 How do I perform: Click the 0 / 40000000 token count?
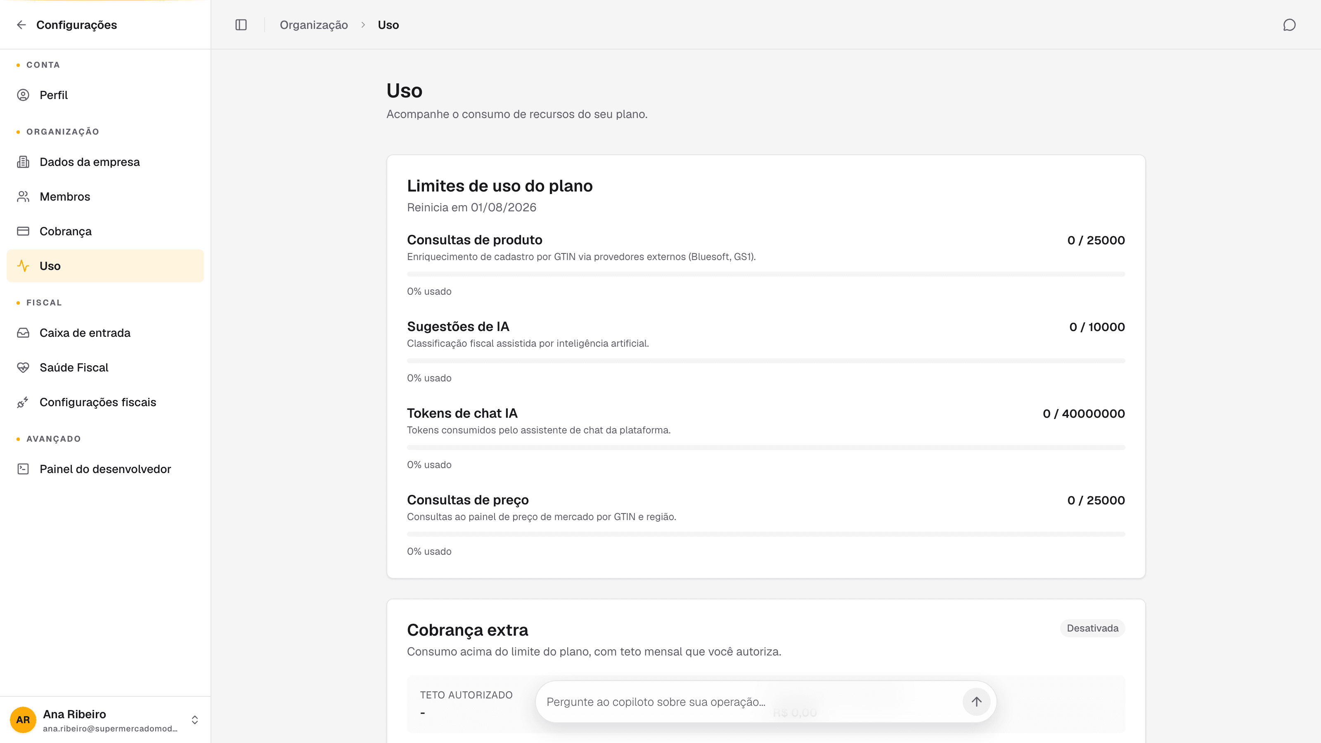click(x=1084, y=413)
